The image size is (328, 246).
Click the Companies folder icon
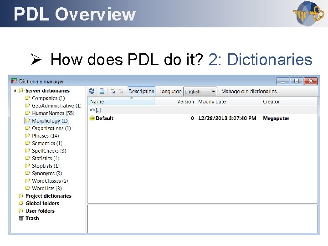(27, 98)
